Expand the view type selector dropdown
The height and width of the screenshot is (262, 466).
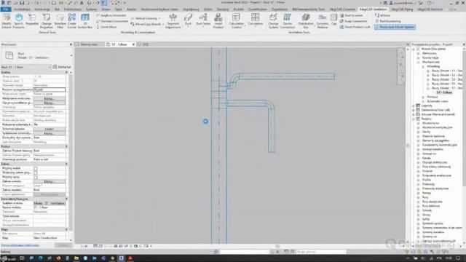(x=71, y=55)
